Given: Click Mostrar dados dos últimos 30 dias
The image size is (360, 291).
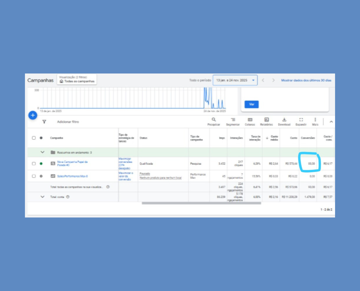Looking at the screenshot, I should click(x=306, y=80).
